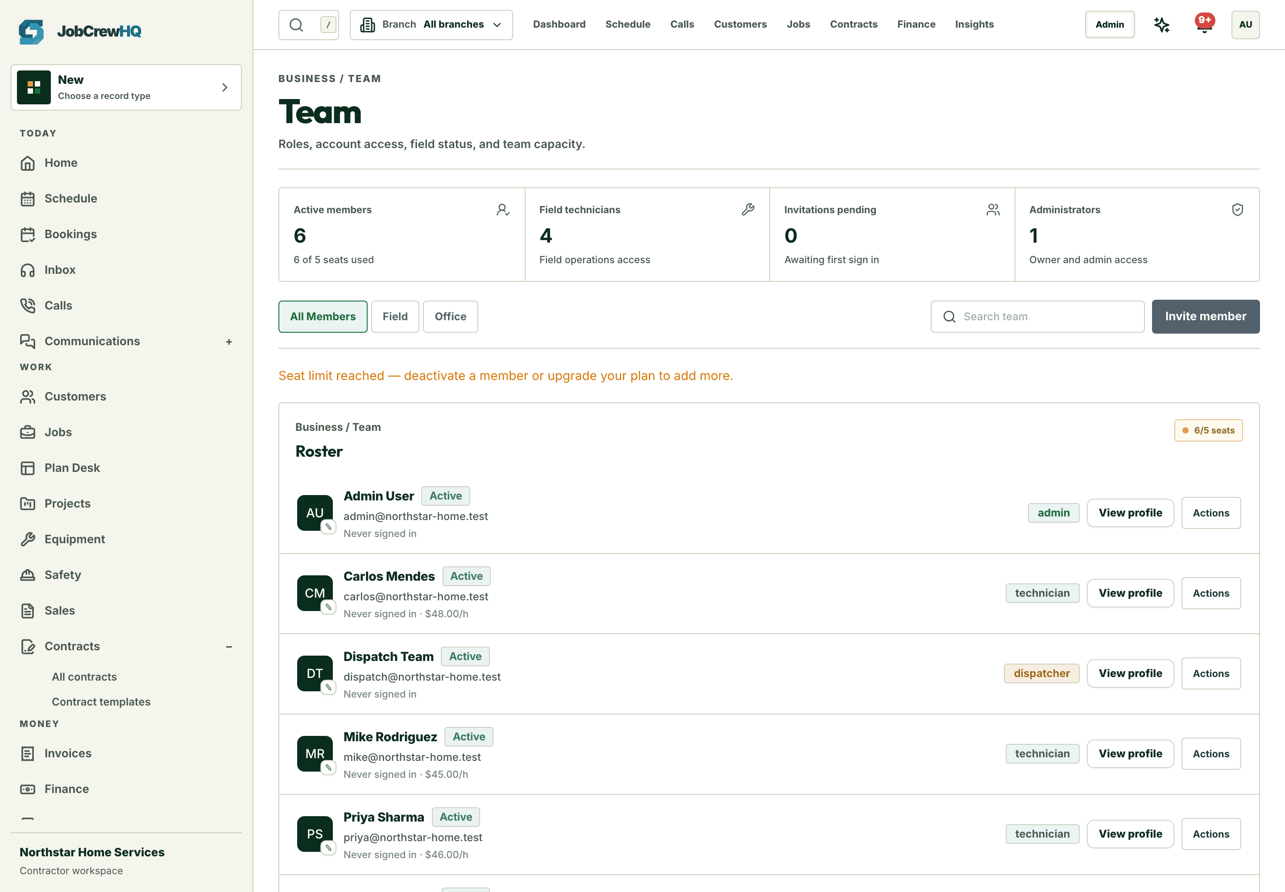The height and width of the screenshot is (892, 1285).
Task: View profile for Mike Rodriguez
Action: [1130, 754]
